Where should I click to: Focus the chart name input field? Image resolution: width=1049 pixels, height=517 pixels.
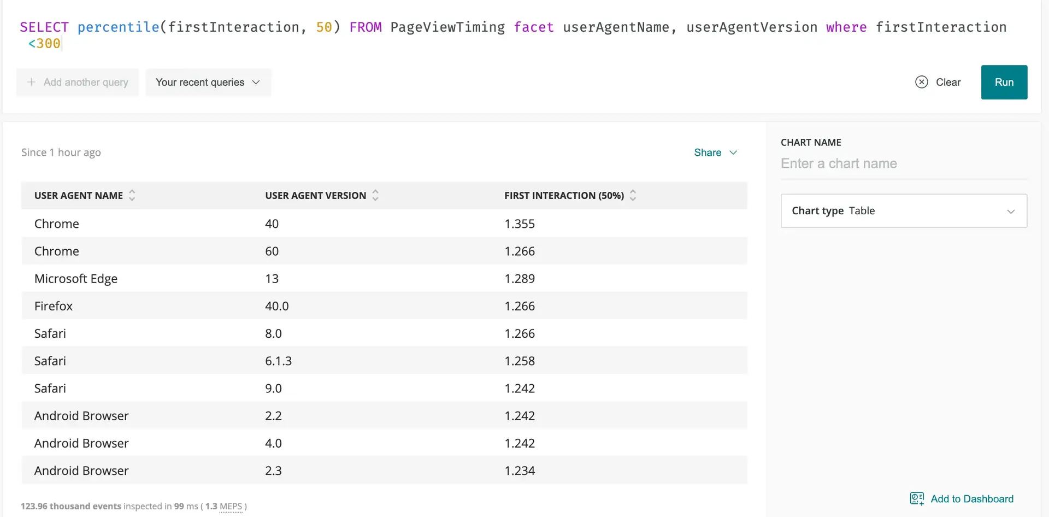click(904, 163)
